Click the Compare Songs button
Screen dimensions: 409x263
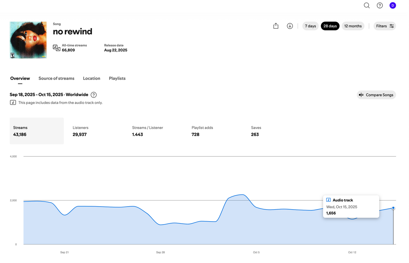tap(376, 95)
